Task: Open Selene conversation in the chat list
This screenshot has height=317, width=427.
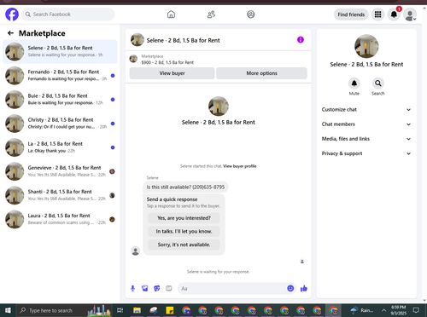Action: 60,51
